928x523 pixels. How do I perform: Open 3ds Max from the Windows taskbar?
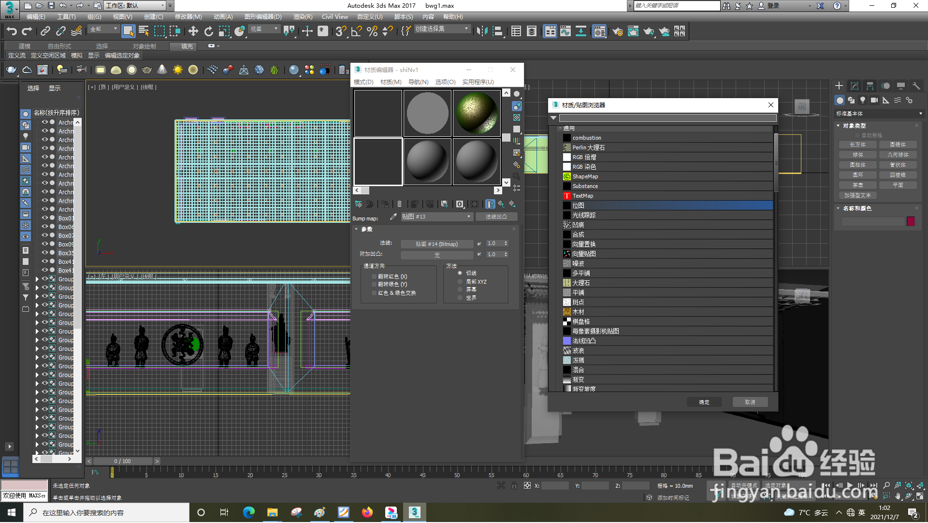coord(415,513)
